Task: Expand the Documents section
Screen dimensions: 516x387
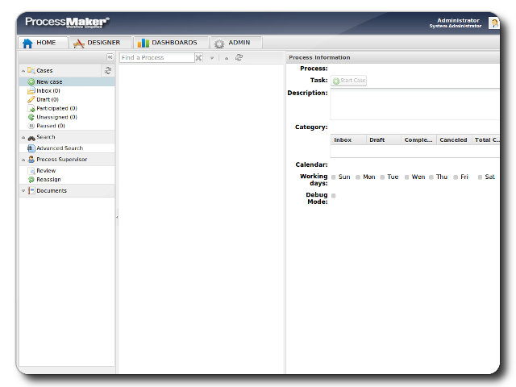Action: click(23, 191)
